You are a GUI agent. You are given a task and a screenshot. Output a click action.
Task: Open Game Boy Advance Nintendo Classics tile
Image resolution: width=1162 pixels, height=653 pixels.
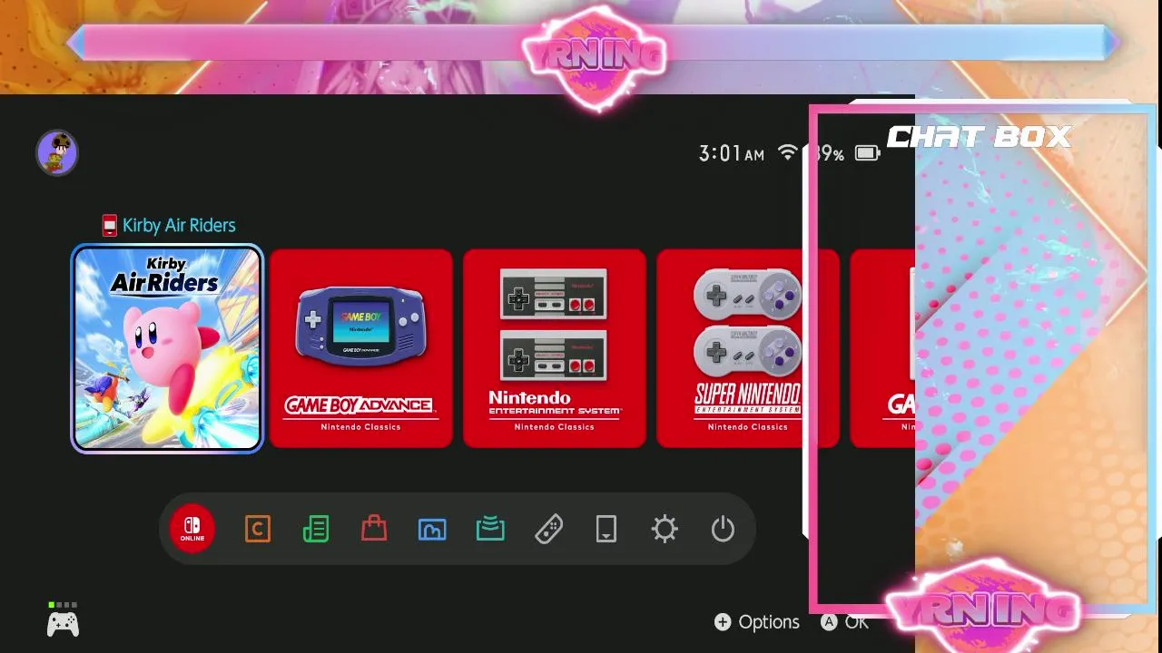pyautogui.click(x=361, y=348)
